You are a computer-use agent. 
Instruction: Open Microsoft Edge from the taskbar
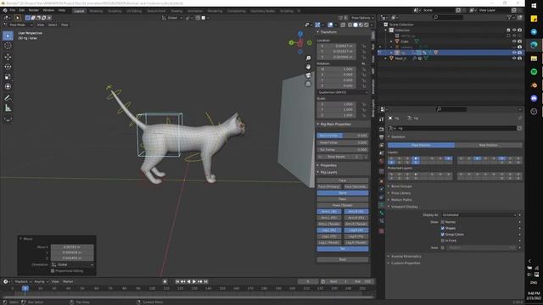pyautogui.click(x=534, y=45)
